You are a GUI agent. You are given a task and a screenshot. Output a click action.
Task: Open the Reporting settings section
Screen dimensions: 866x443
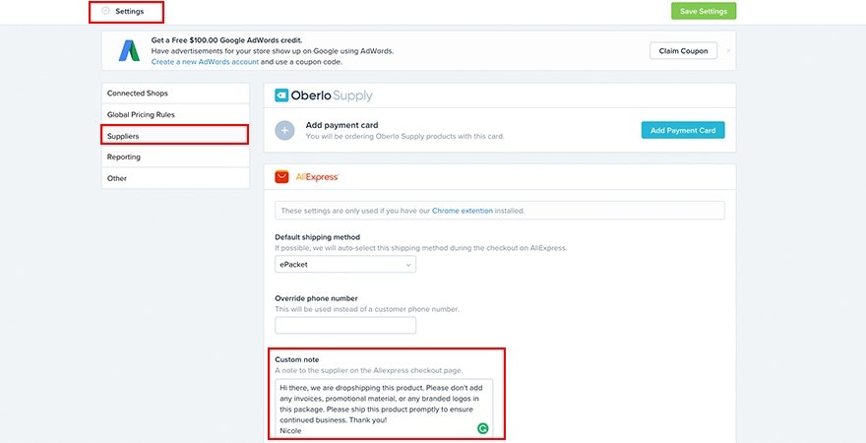(x=124, y=157)
